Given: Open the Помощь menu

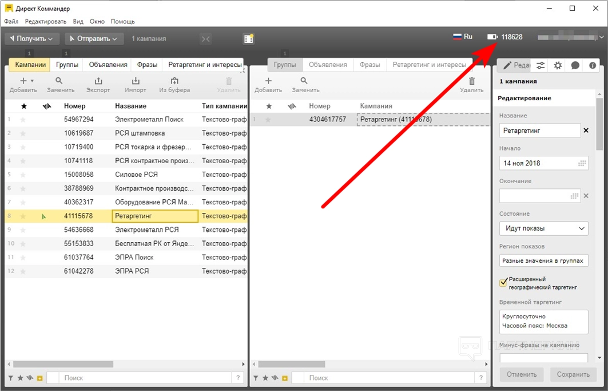Looking at the screenshot, I should coord(122,21).
